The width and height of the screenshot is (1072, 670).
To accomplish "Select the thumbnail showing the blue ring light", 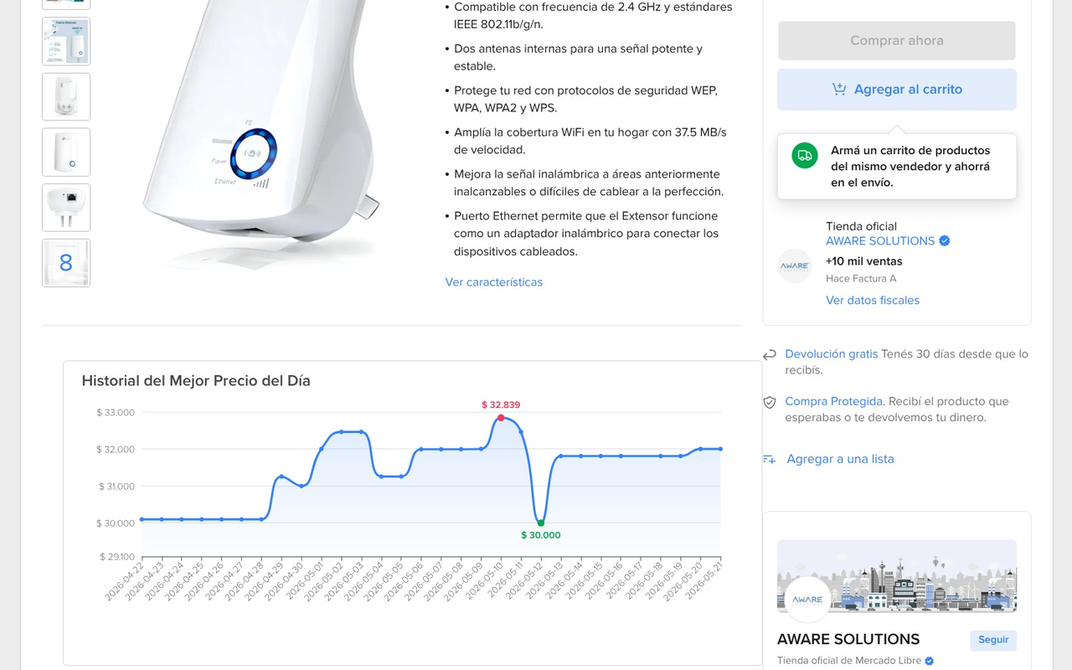I will tap(66, 152).
